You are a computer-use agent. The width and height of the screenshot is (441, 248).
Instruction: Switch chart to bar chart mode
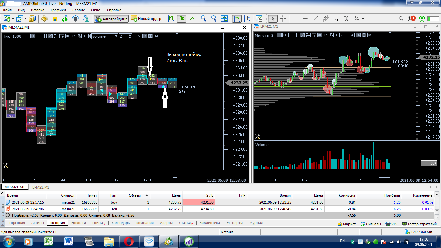point(171,18)
